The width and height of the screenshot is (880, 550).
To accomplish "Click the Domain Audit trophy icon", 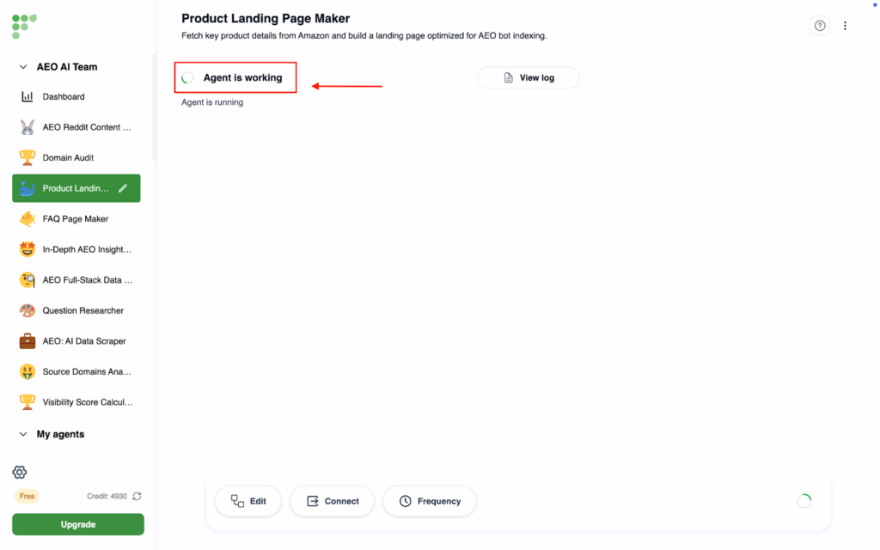I will point(27,158).
